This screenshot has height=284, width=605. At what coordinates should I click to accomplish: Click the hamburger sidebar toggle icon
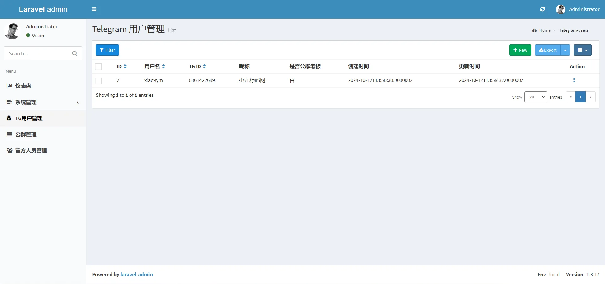[x=94, y=9]
